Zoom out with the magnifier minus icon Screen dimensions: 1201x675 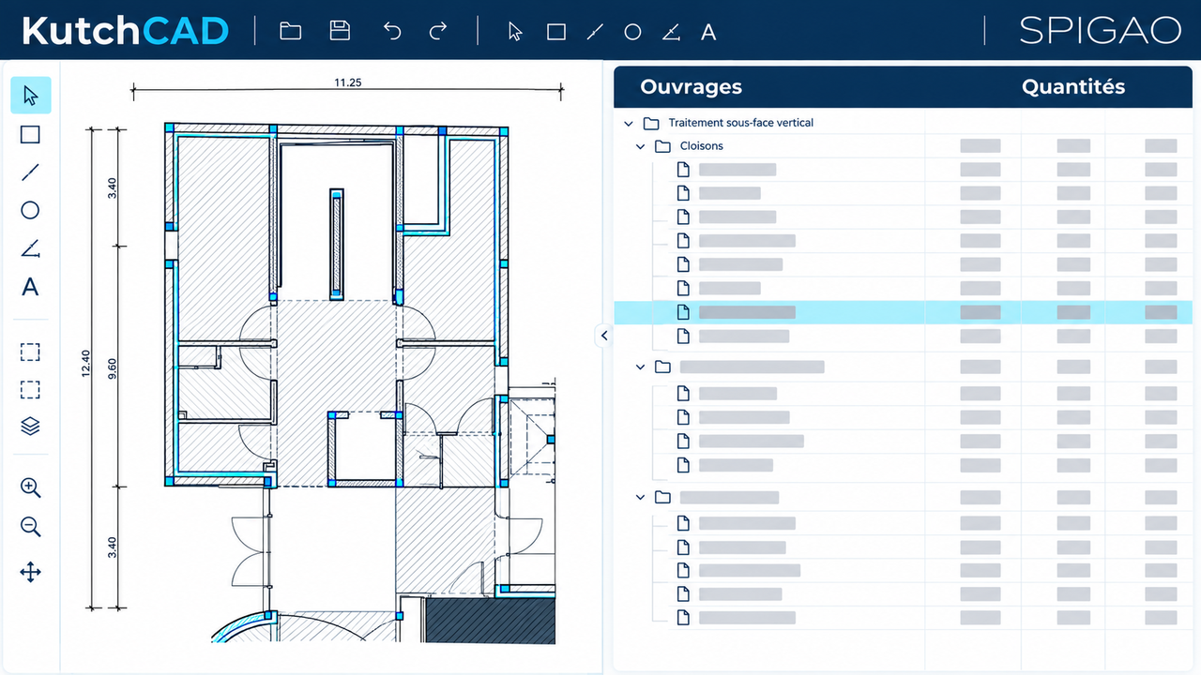[31, 527]
